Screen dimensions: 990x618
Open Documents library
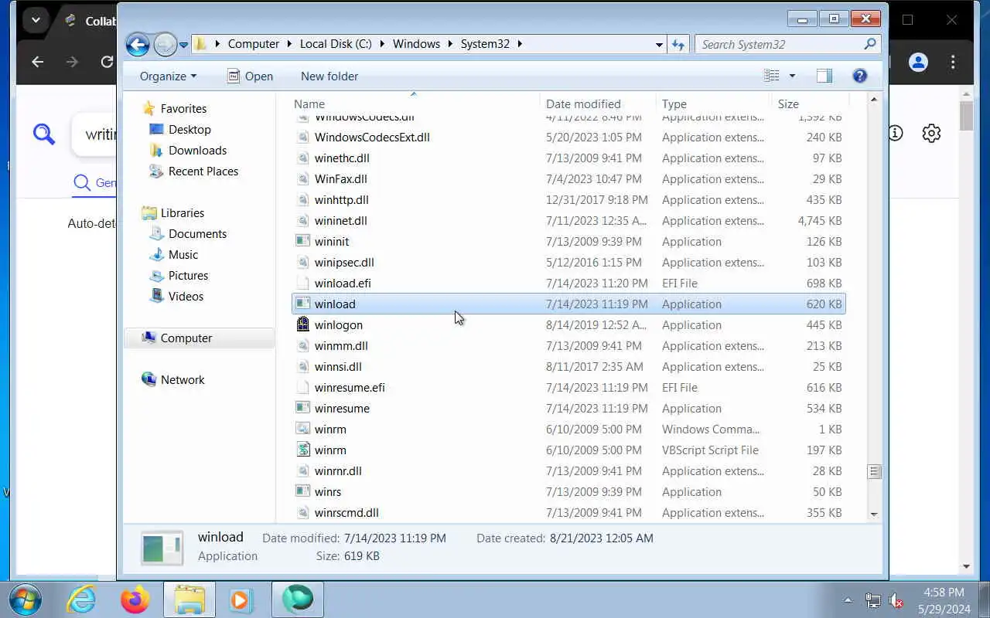coord(197,234)
